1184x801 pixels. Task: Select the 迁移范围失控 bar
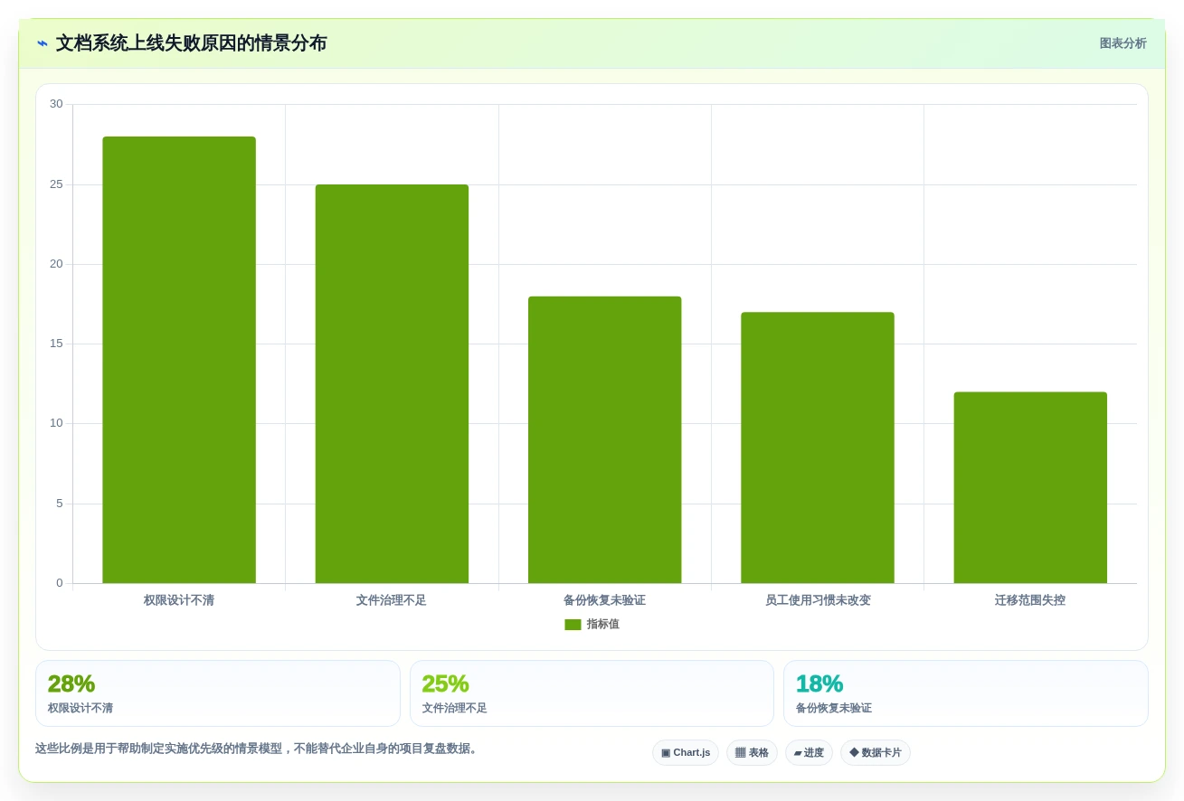[1030, 487]
